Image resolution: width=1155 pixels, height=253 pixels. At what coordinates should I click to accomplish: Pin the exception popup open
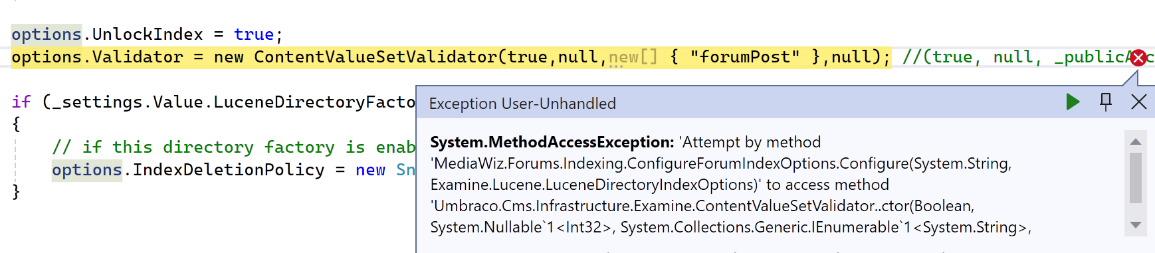1106,102
